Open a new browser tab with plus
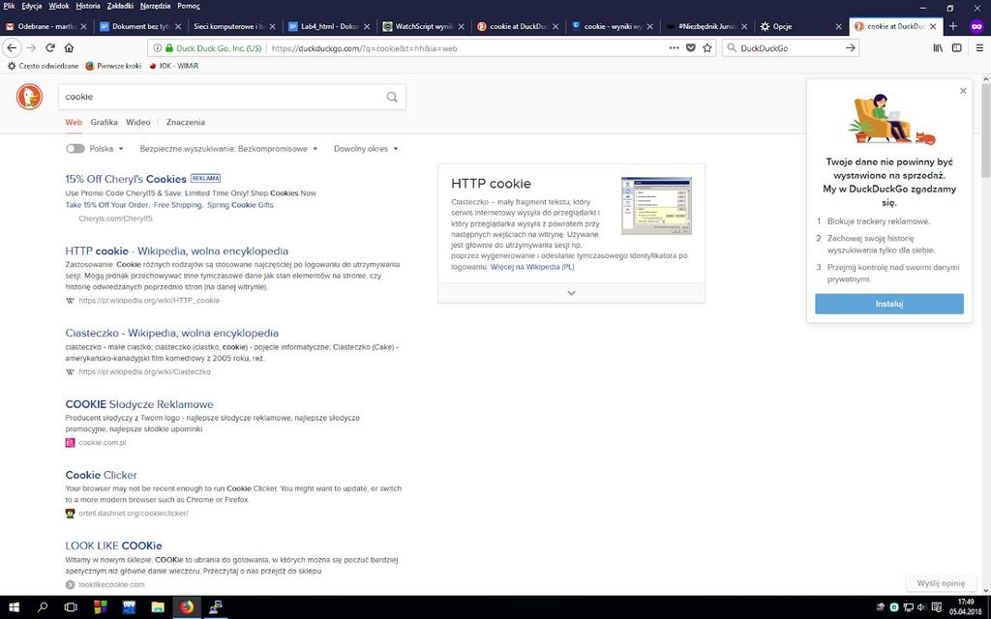Viewport: 991px width, 619px height. [x=953, y=26]
